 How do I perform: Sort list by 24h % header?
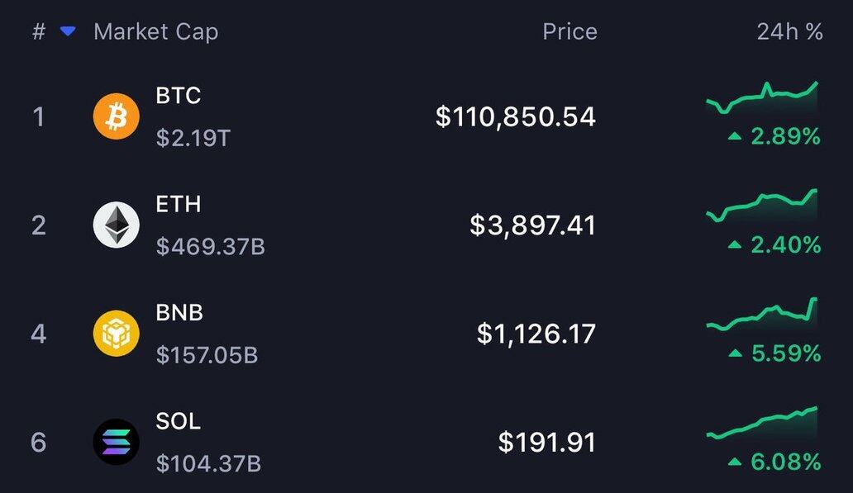click(789, 32)
